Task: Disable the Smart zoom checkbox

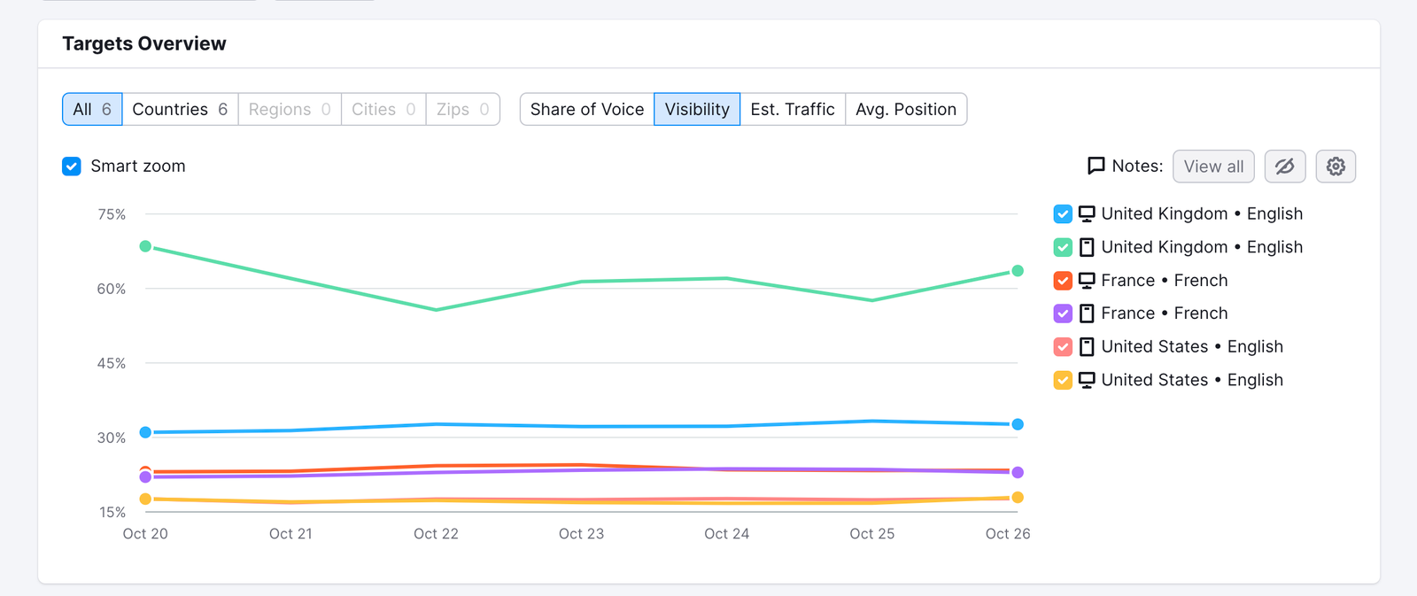Action: click(x=72, y=166)
